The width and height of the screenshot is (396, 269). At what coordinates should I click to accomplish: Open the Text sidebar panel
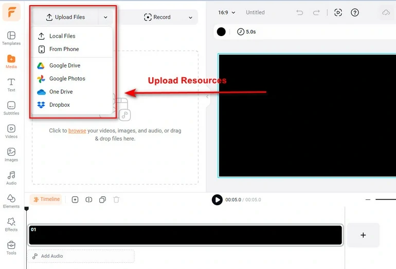11,85
